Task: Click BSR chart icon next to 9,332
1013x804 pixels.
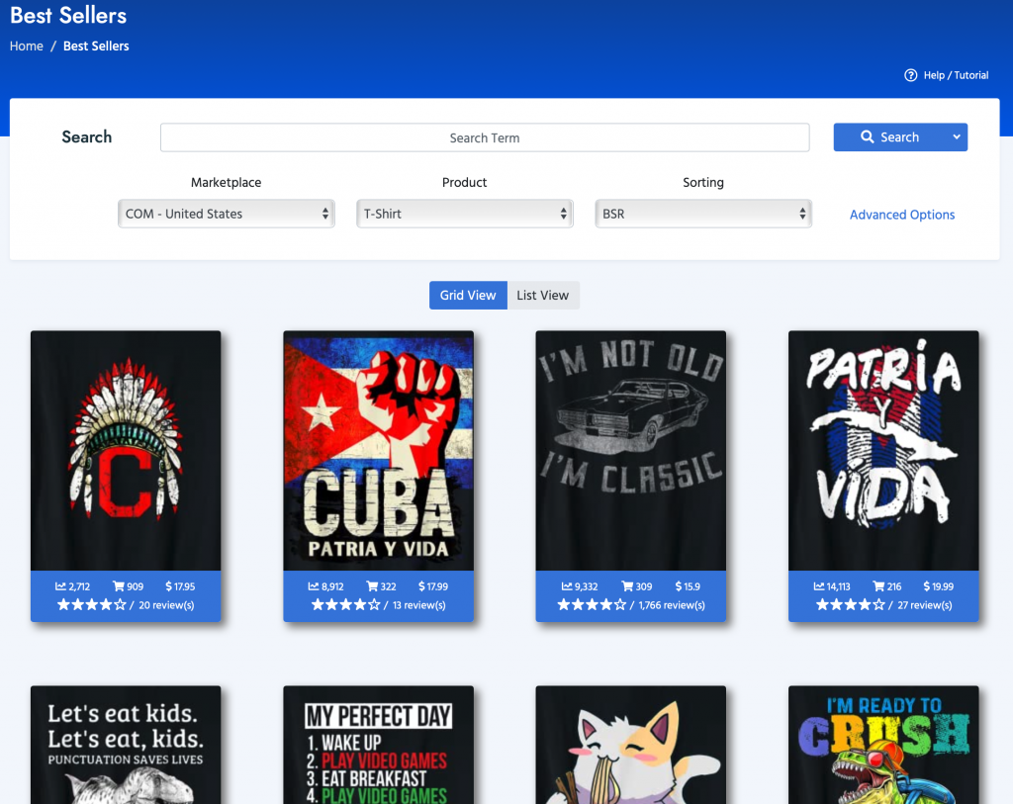Action: click(x=567, y=586)
